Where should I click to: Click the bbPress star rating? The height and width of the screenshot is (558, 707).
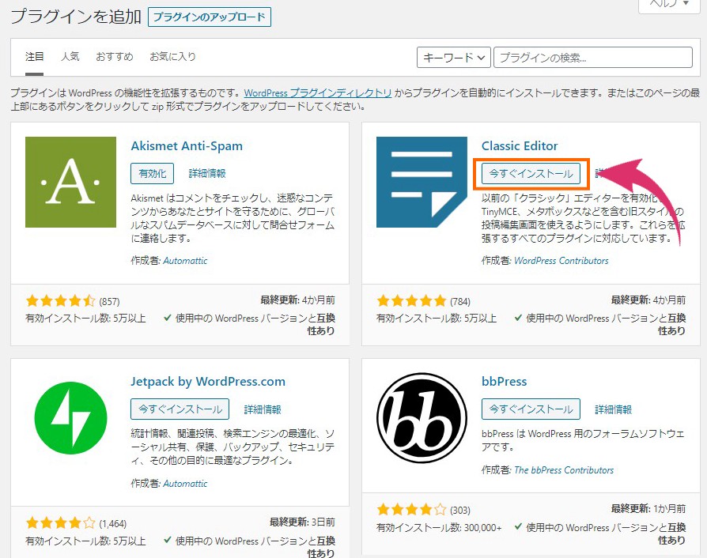(x=411, y=509)
